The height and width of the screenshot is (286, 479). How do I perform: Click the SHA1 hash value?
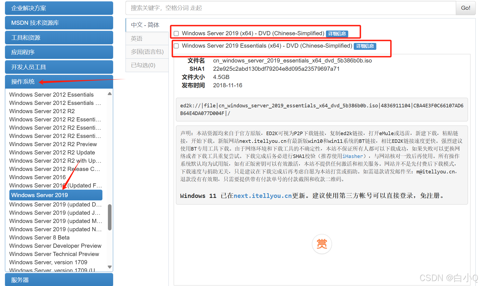click(276, 69)
